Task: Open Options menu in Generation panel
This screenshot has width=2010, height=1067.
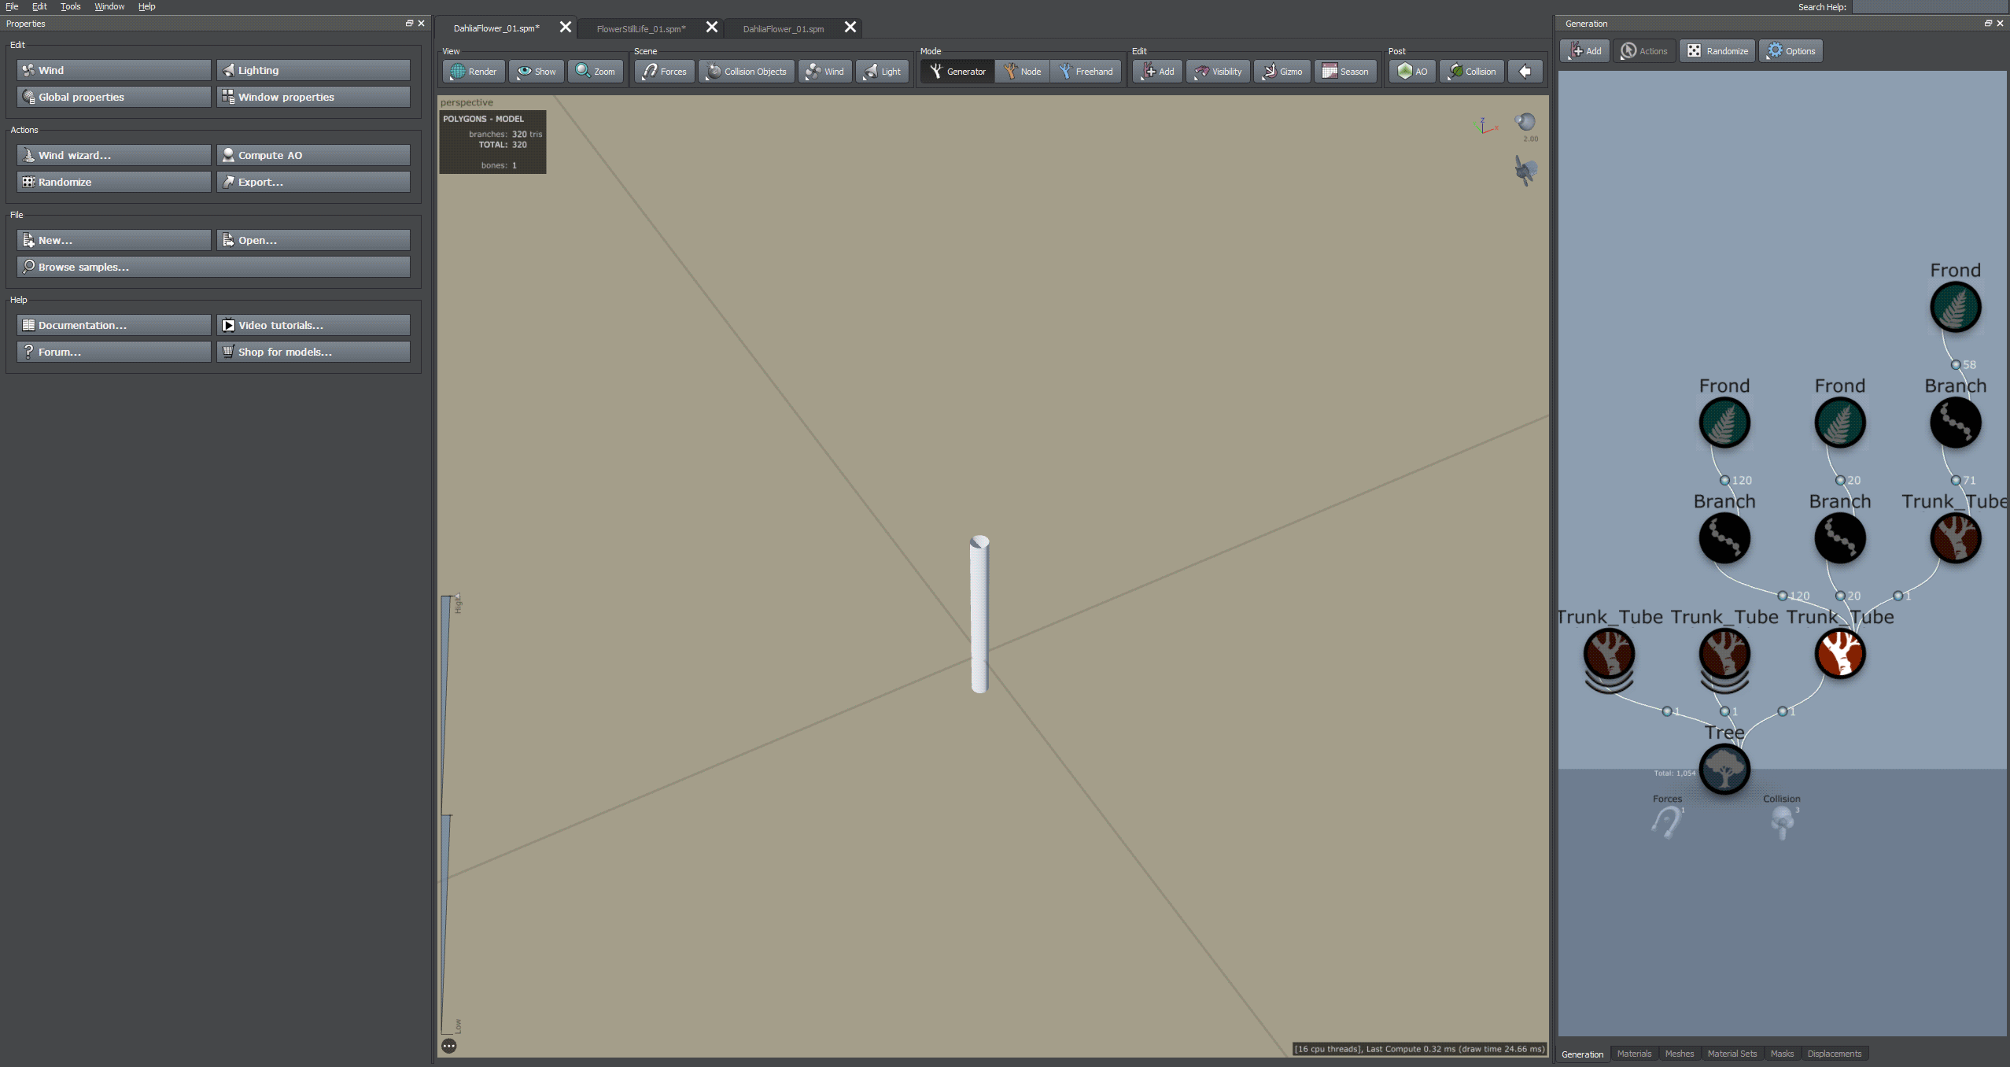Action: pyautogui.click(x=1791, y=51)
